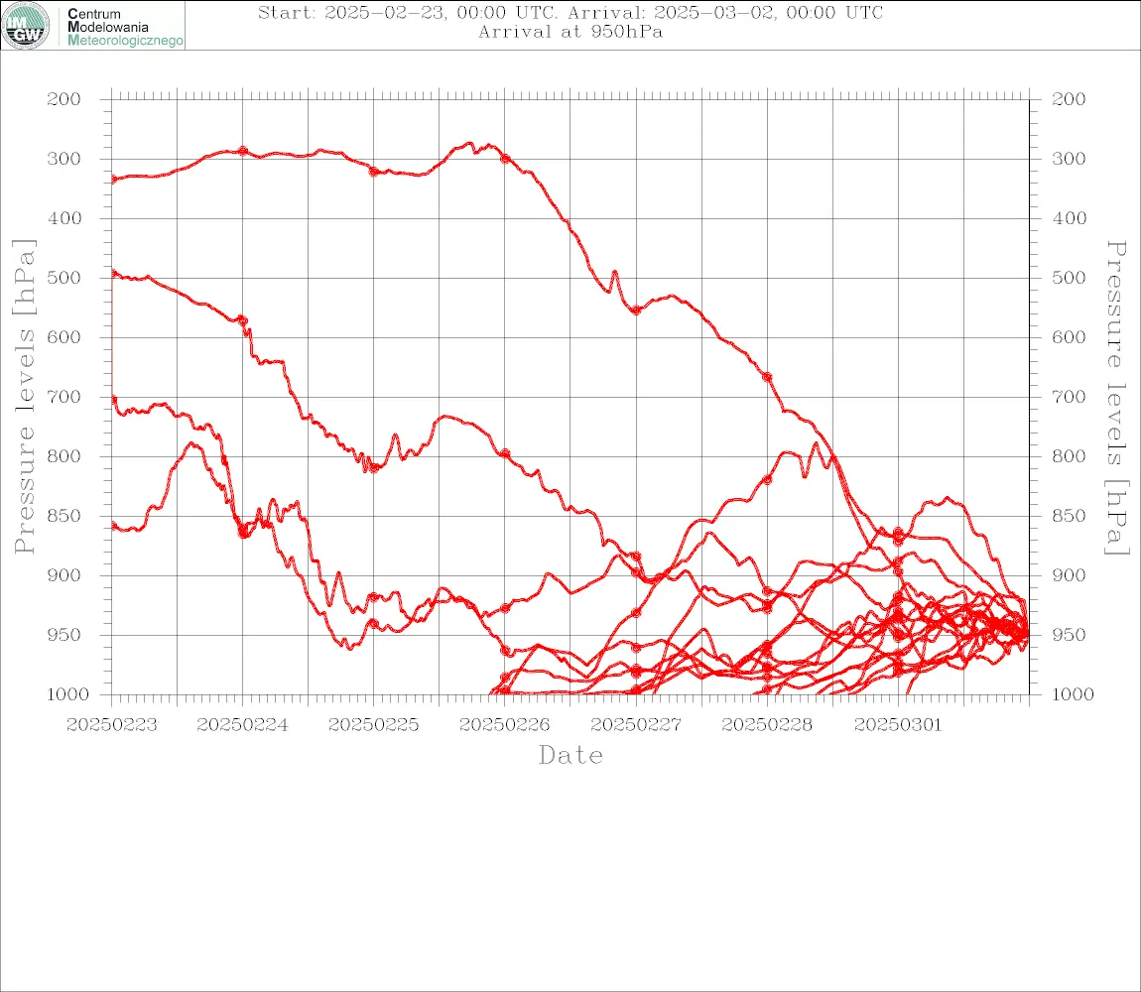Click the 20250224 date label
The image size is (1141, 992).
(242, 725)
